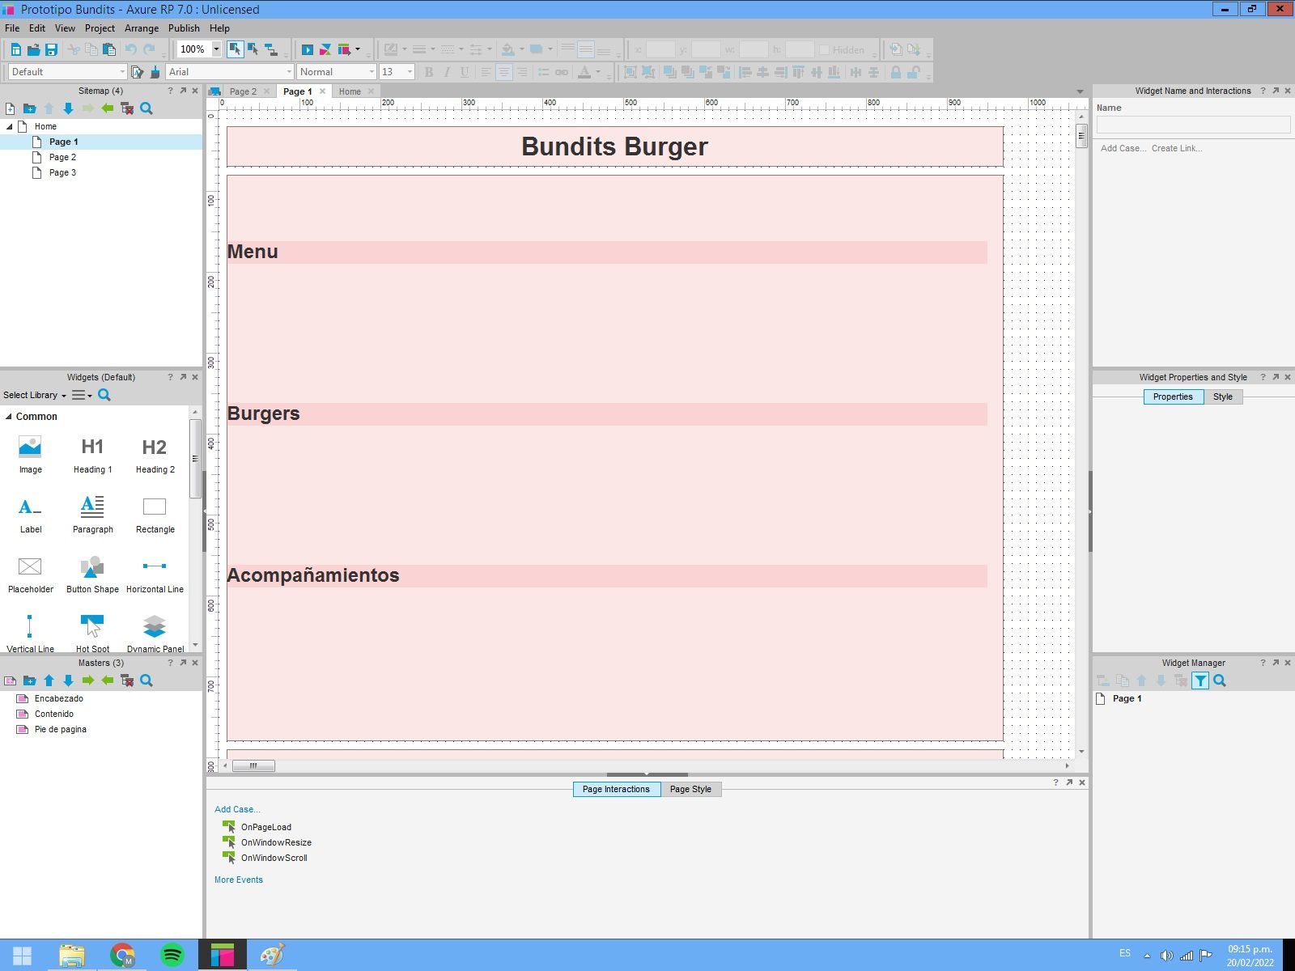Toggle Underline text formatting
This screenshot has height=971, width=1295.
465,72
